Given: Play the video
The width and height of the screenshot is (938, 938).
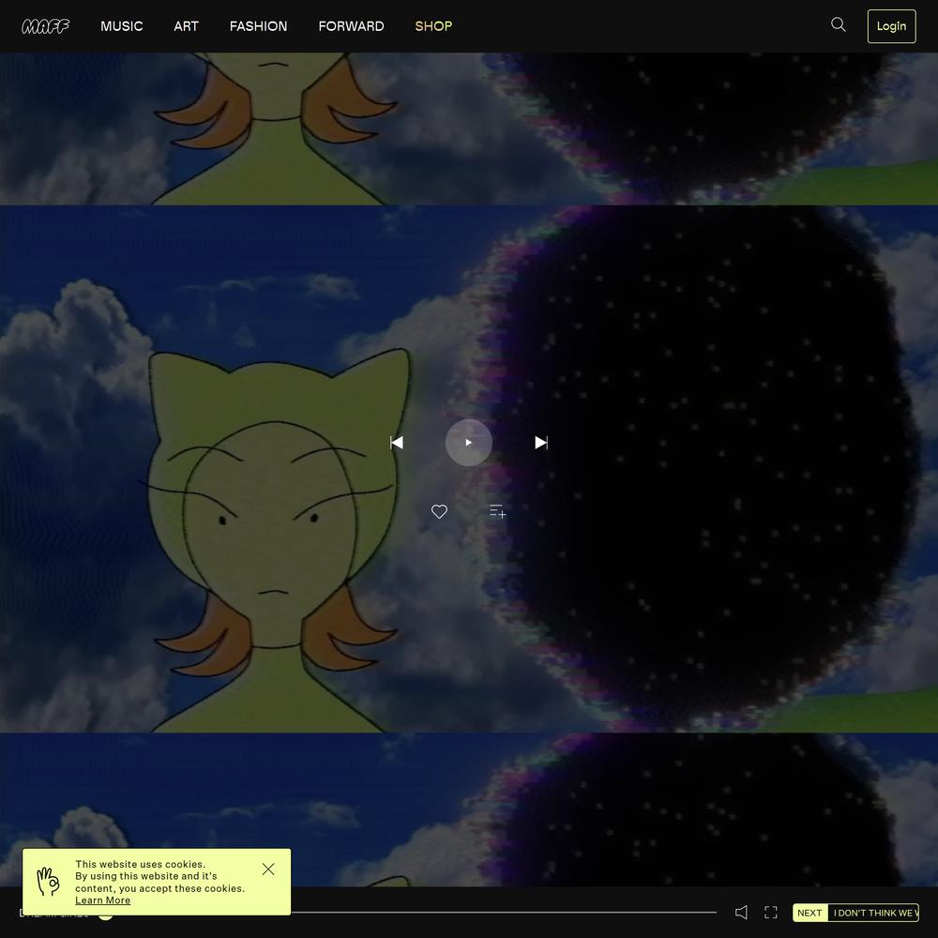Looking at the screenshot, I should pyautogui.click(x=469, y=443).
